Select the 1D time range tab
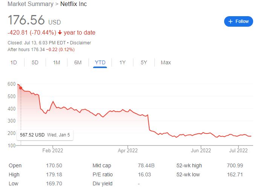 pyautogui.click(x=14, y=62)
